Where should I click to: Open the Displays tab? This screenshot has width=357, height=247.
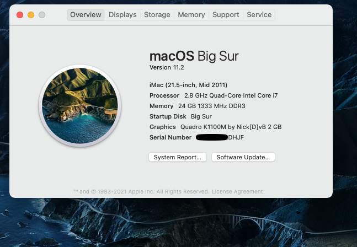(x=122, y=15)
